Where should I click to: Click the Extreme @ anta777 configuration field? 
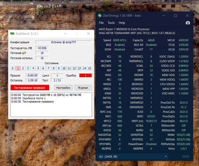coord(64,42)
